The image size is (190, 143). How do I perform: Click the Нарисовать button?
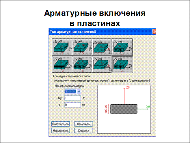pos(60,131)
